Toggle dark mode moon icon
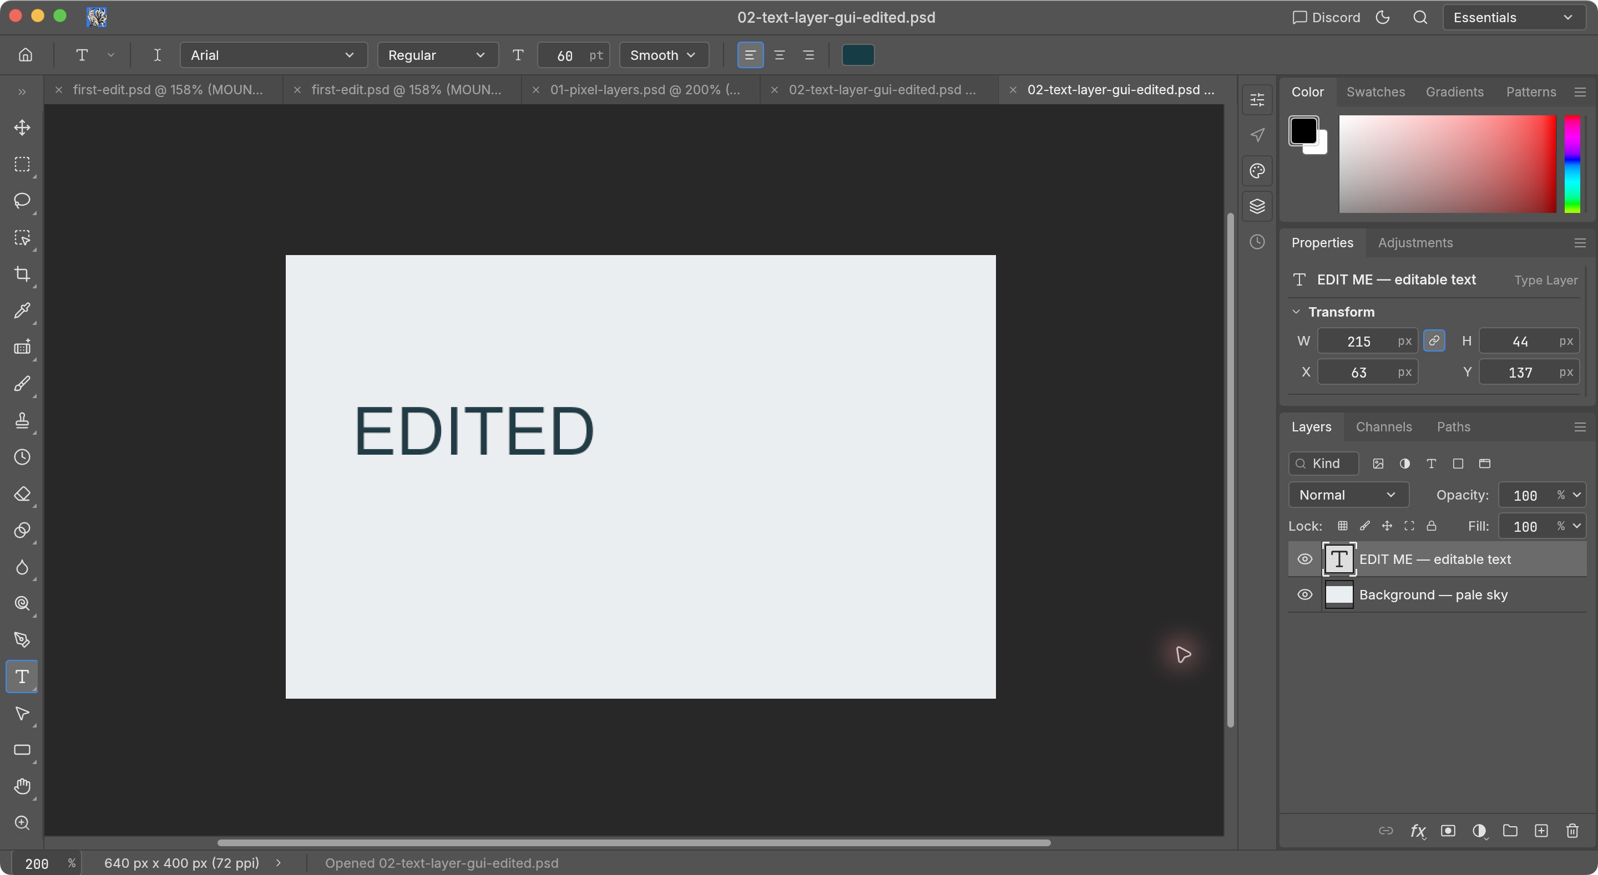The width and height of the screenshot is (1598, 875). [x=1382, y=17]
